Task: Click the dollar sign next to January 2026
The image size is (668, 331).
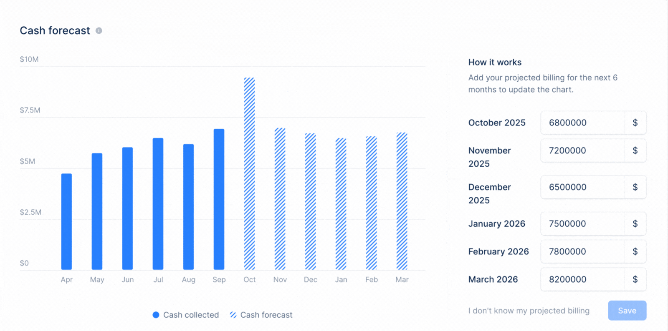Action: (635, 223)
